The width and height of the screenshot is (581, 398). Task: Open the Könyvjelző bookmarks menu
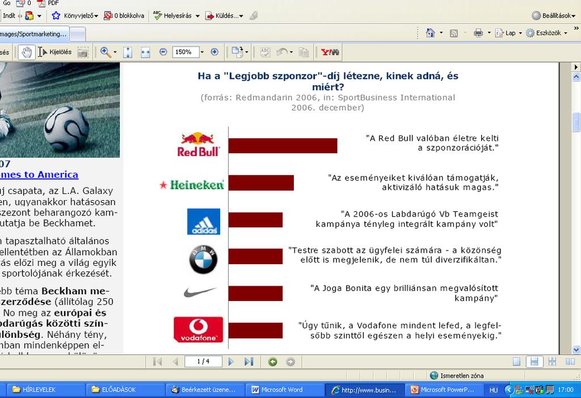pos(75,15)
